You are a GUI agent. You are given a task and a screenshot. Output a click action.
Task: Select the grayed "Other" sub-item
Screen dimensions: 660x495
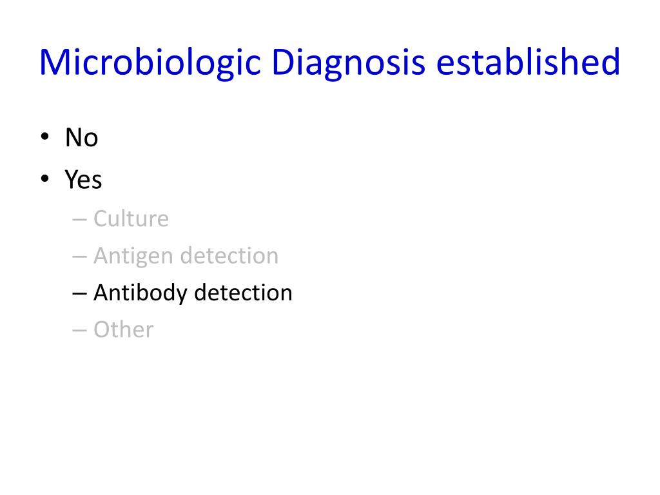[123, 329]
